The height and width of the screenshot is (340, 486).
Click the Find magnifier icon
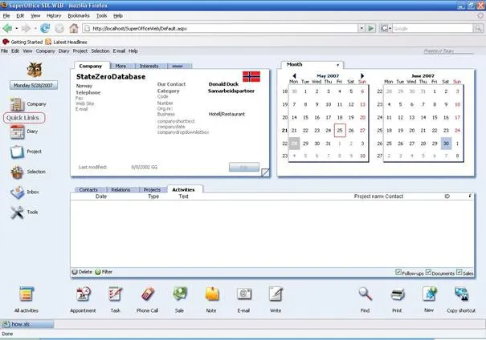click(x=365, y=294)
